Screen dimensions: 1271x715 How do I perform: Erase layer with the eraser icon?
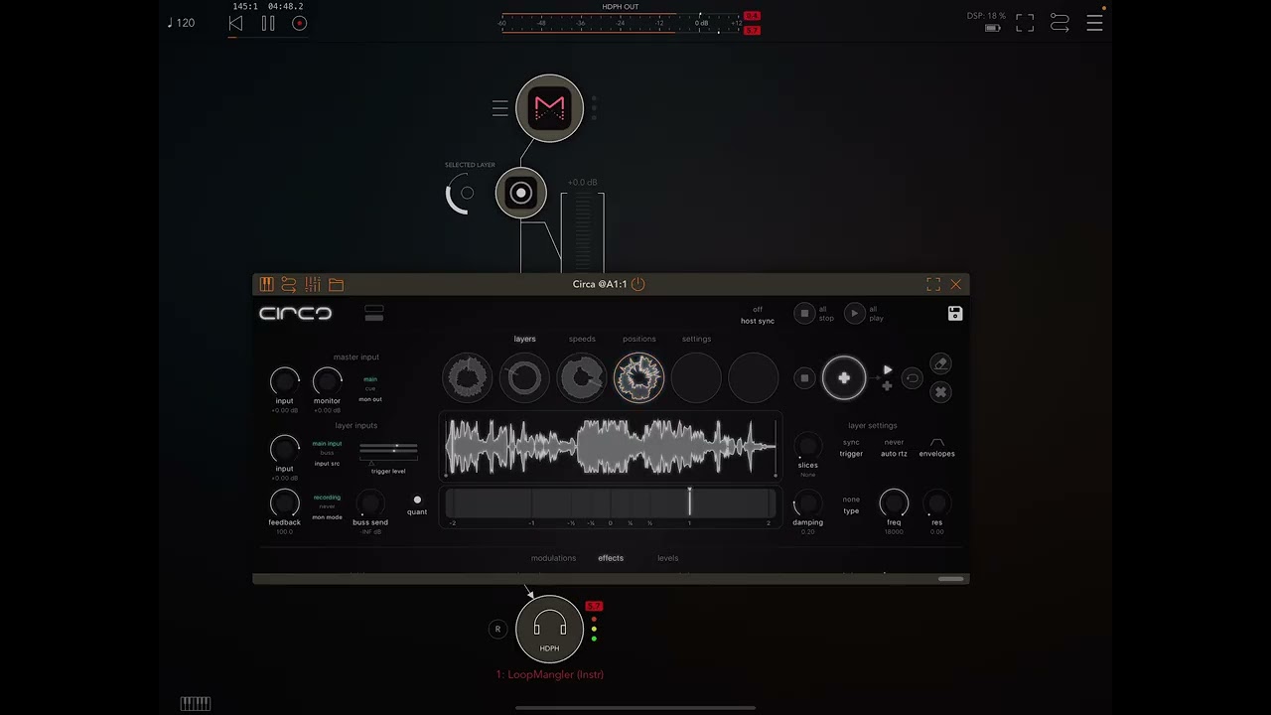pos(941,364)
